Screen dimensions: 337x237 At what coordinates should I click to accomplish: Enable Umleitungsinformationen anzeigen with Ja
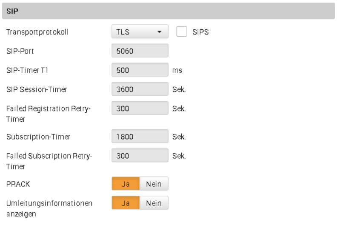[x=126, y=203]
